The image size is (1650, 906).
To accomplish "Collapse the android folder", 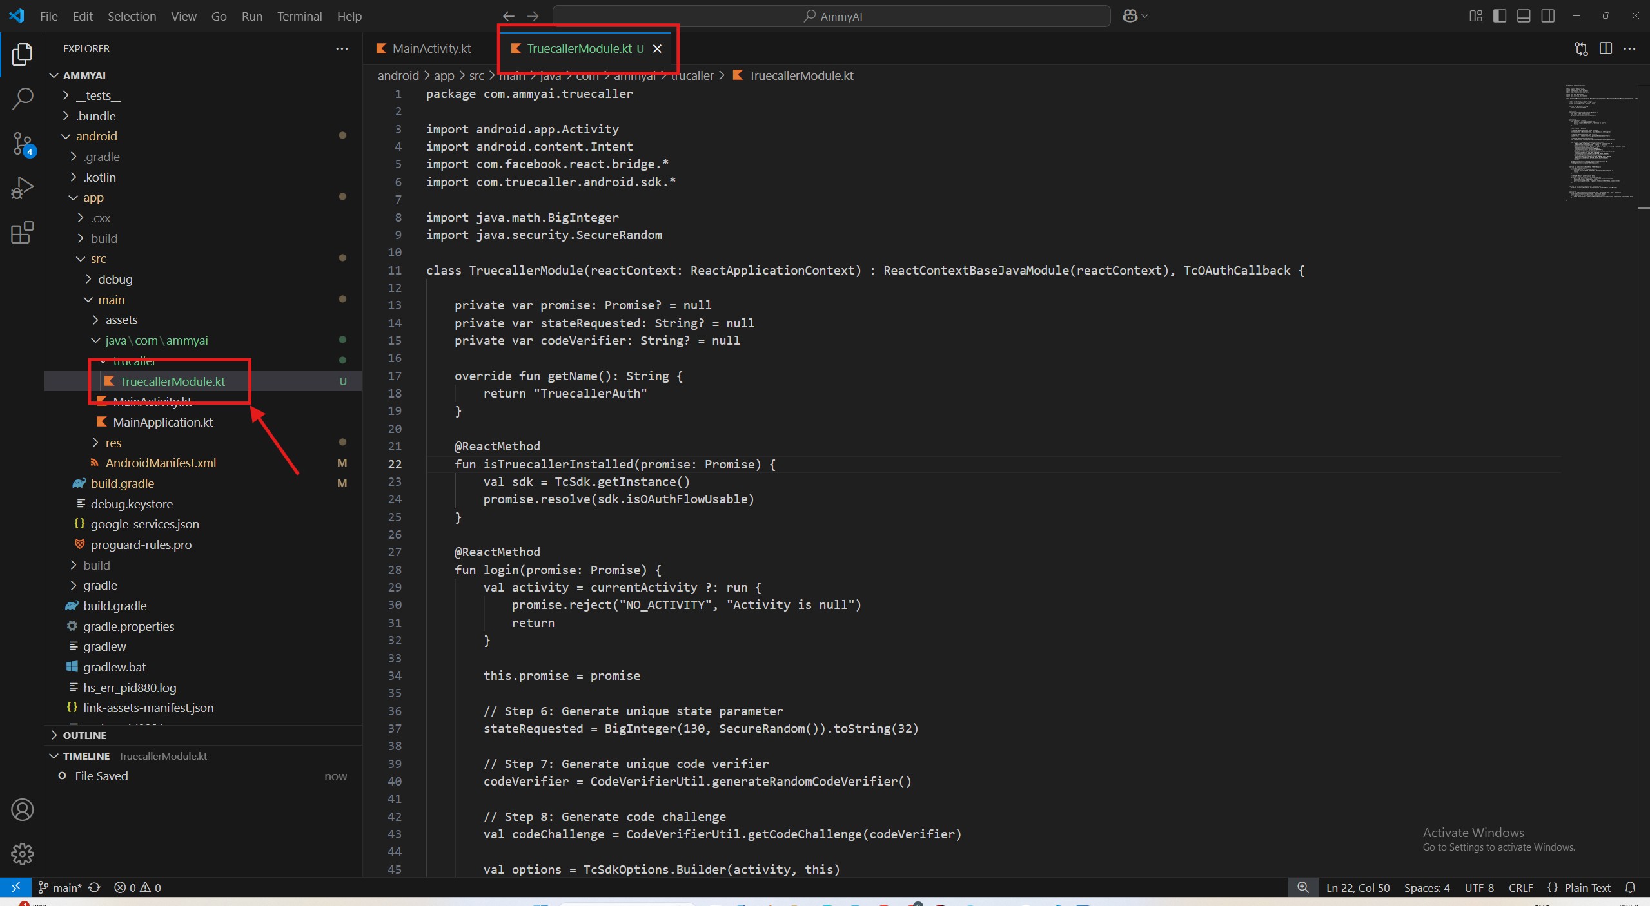I will click(96, 136).
